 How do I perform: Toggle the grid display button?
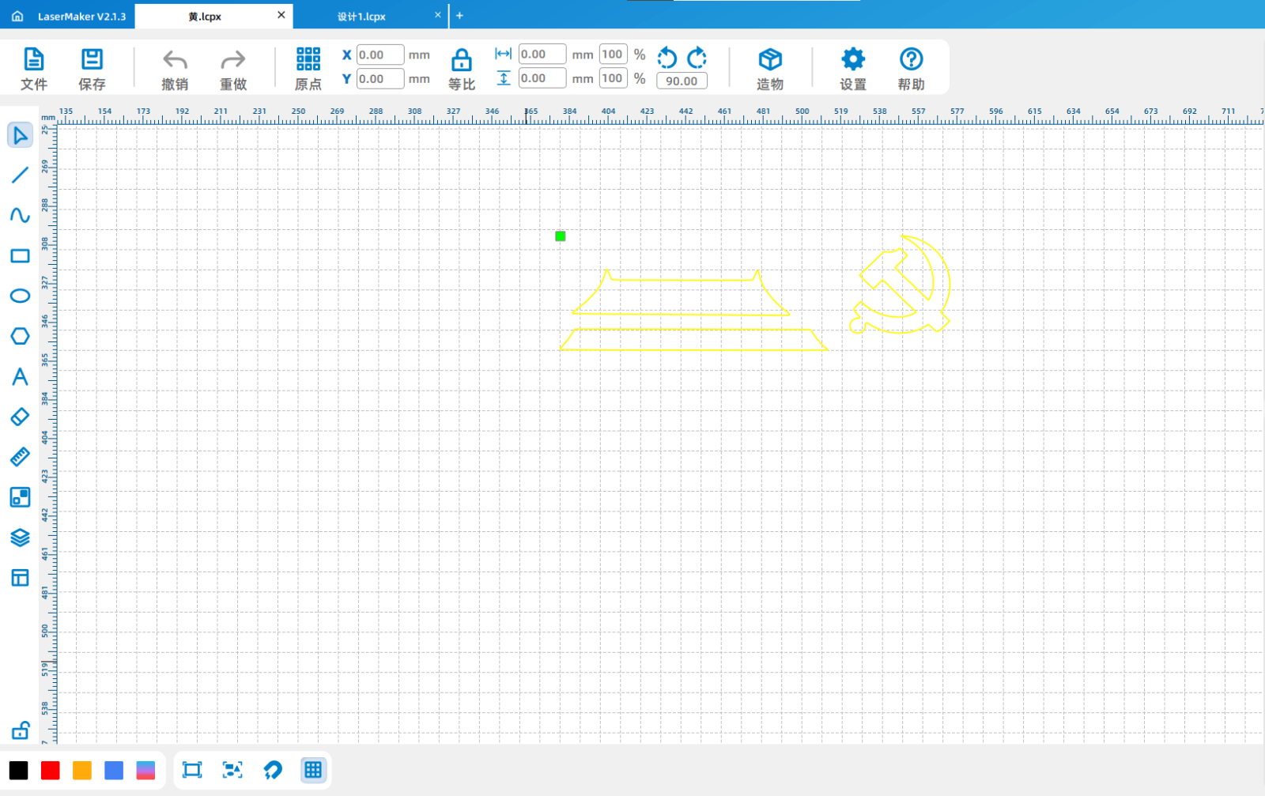click(313, 770)
